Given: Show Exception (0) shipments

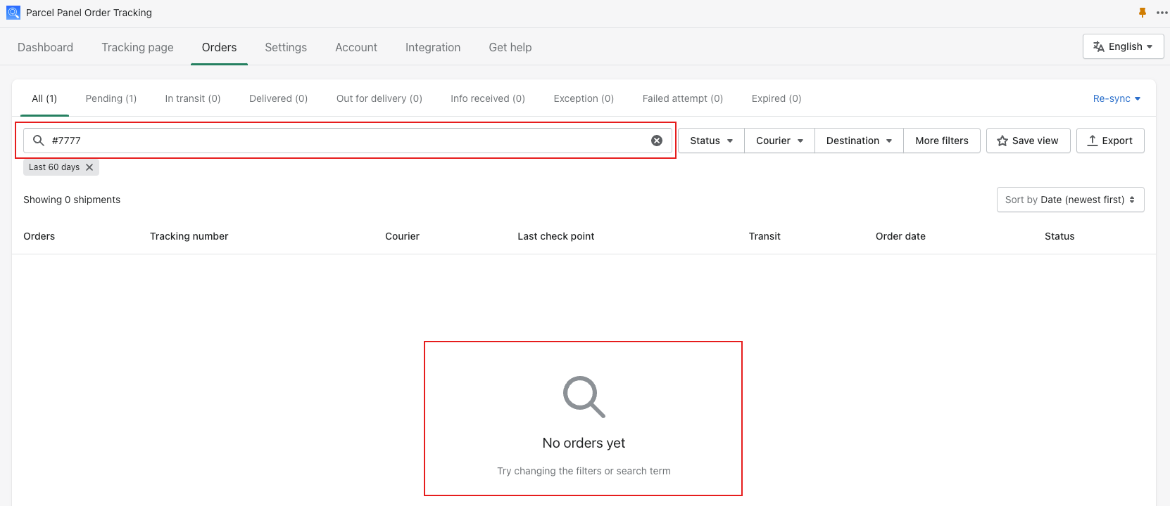Looking at the screenshot, I should 584,98.
